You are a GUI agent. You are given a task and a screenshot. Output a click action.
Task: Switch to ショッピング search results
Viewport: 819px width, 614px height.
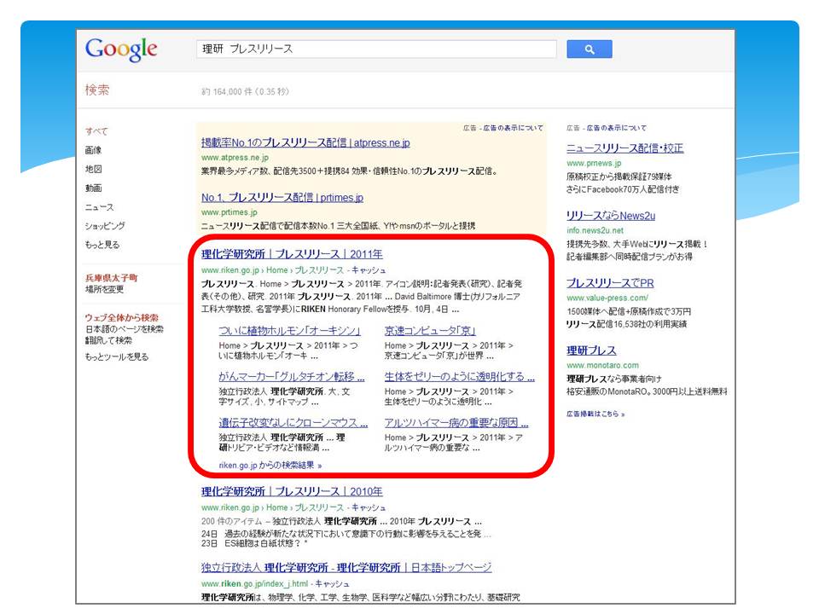[x=105, y=226]
